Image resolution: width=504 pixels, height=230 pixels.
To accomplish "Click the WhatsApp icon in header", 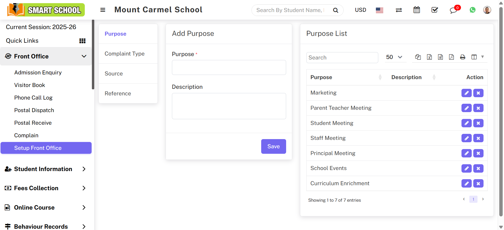I will (x=472, y=10).
